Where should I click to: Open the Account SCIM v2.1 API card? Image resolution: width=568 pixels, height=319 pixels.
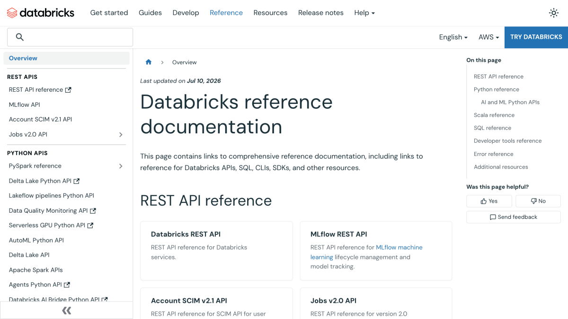pos(216,303)
